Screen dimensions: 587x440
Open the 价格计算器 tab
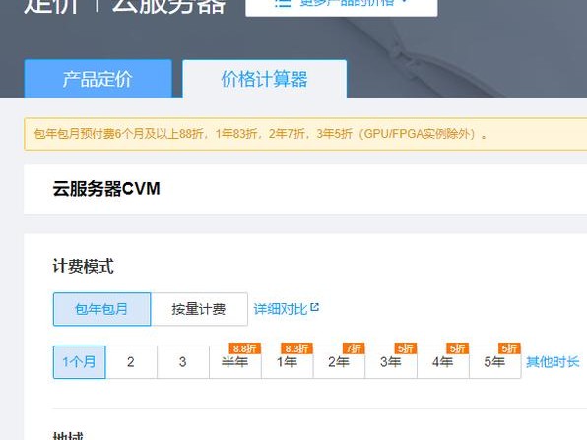coord(264,79)
